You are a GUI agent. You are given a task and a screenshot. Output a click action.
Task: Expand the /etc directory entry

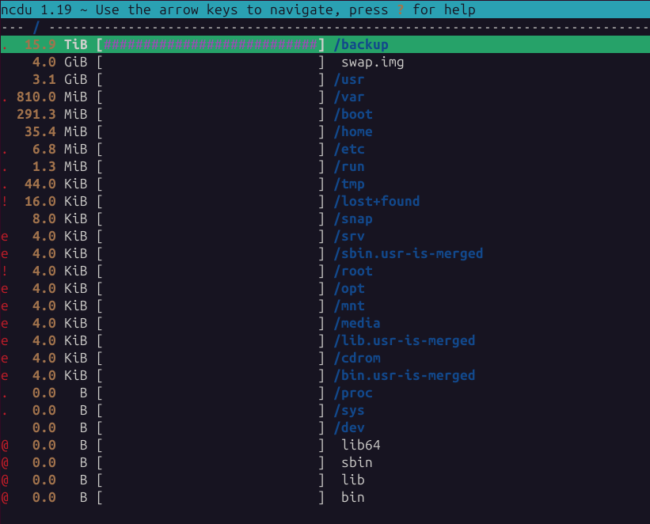[349, 150]
